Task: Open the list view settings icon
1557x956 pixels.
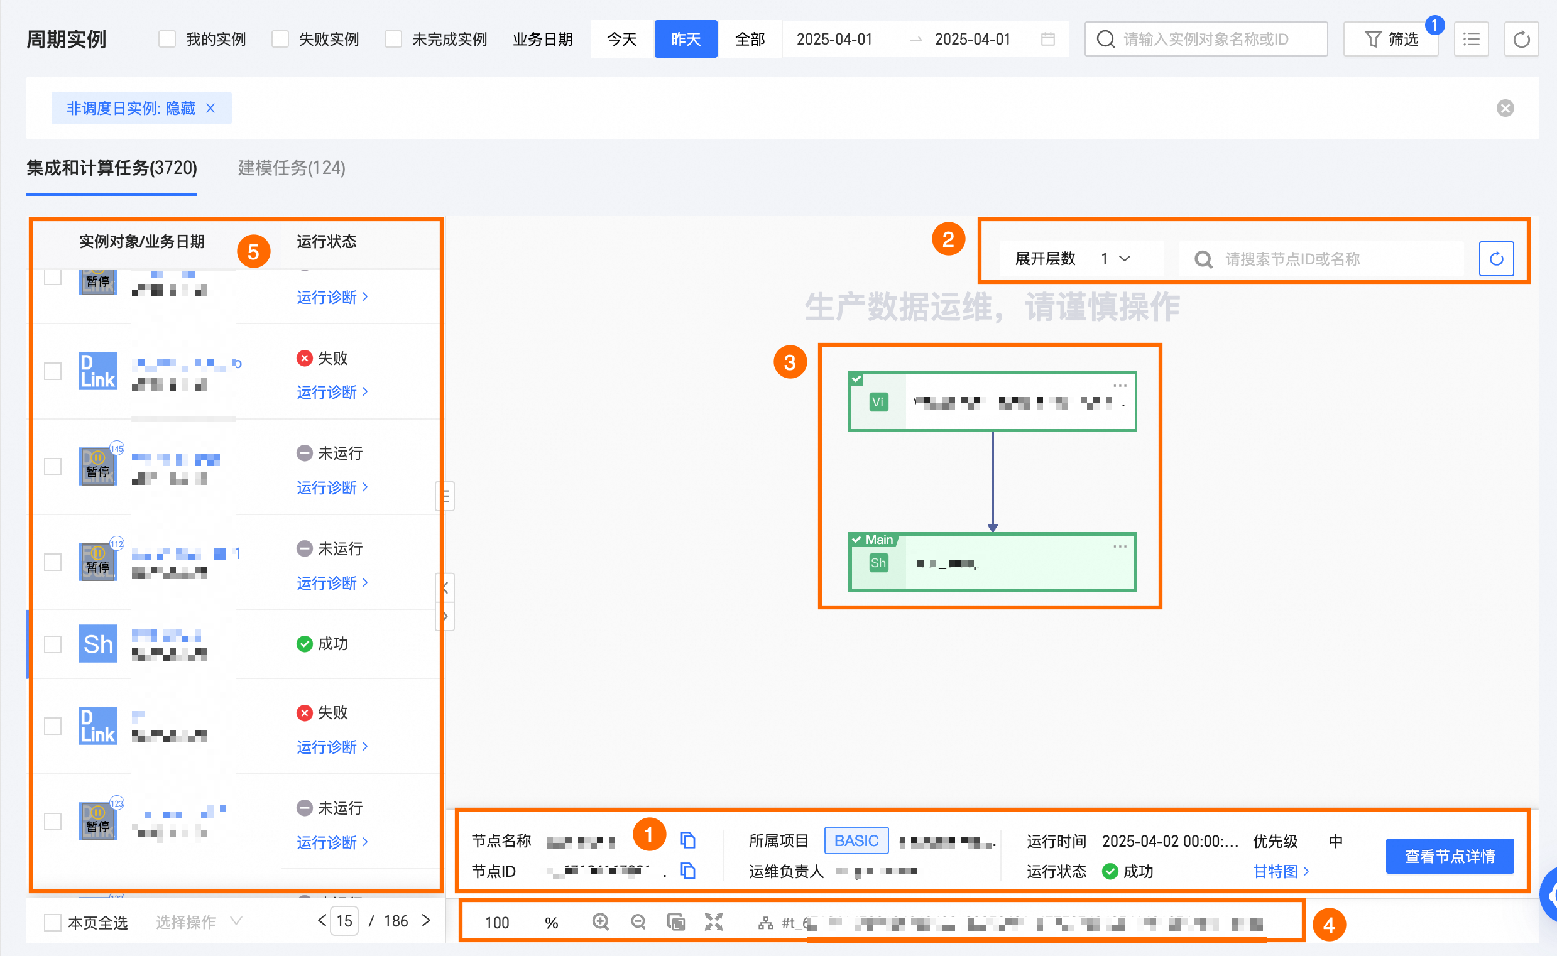Action: tap(1471, 39)
